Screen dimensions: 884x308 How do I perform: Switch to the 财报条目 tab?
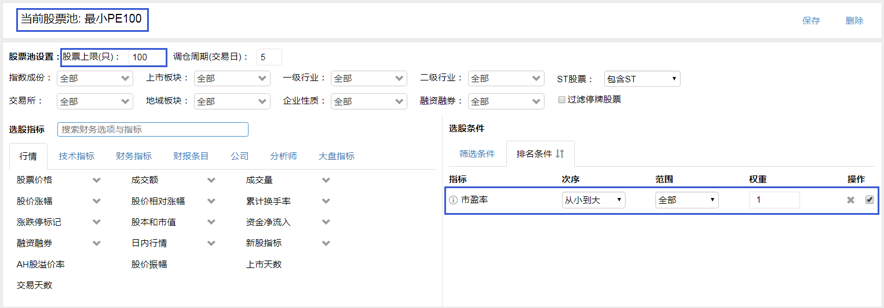[191, 156]
